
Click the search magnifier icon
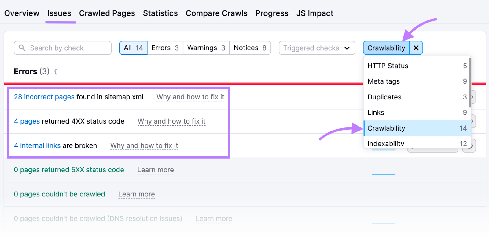(22, 48)
